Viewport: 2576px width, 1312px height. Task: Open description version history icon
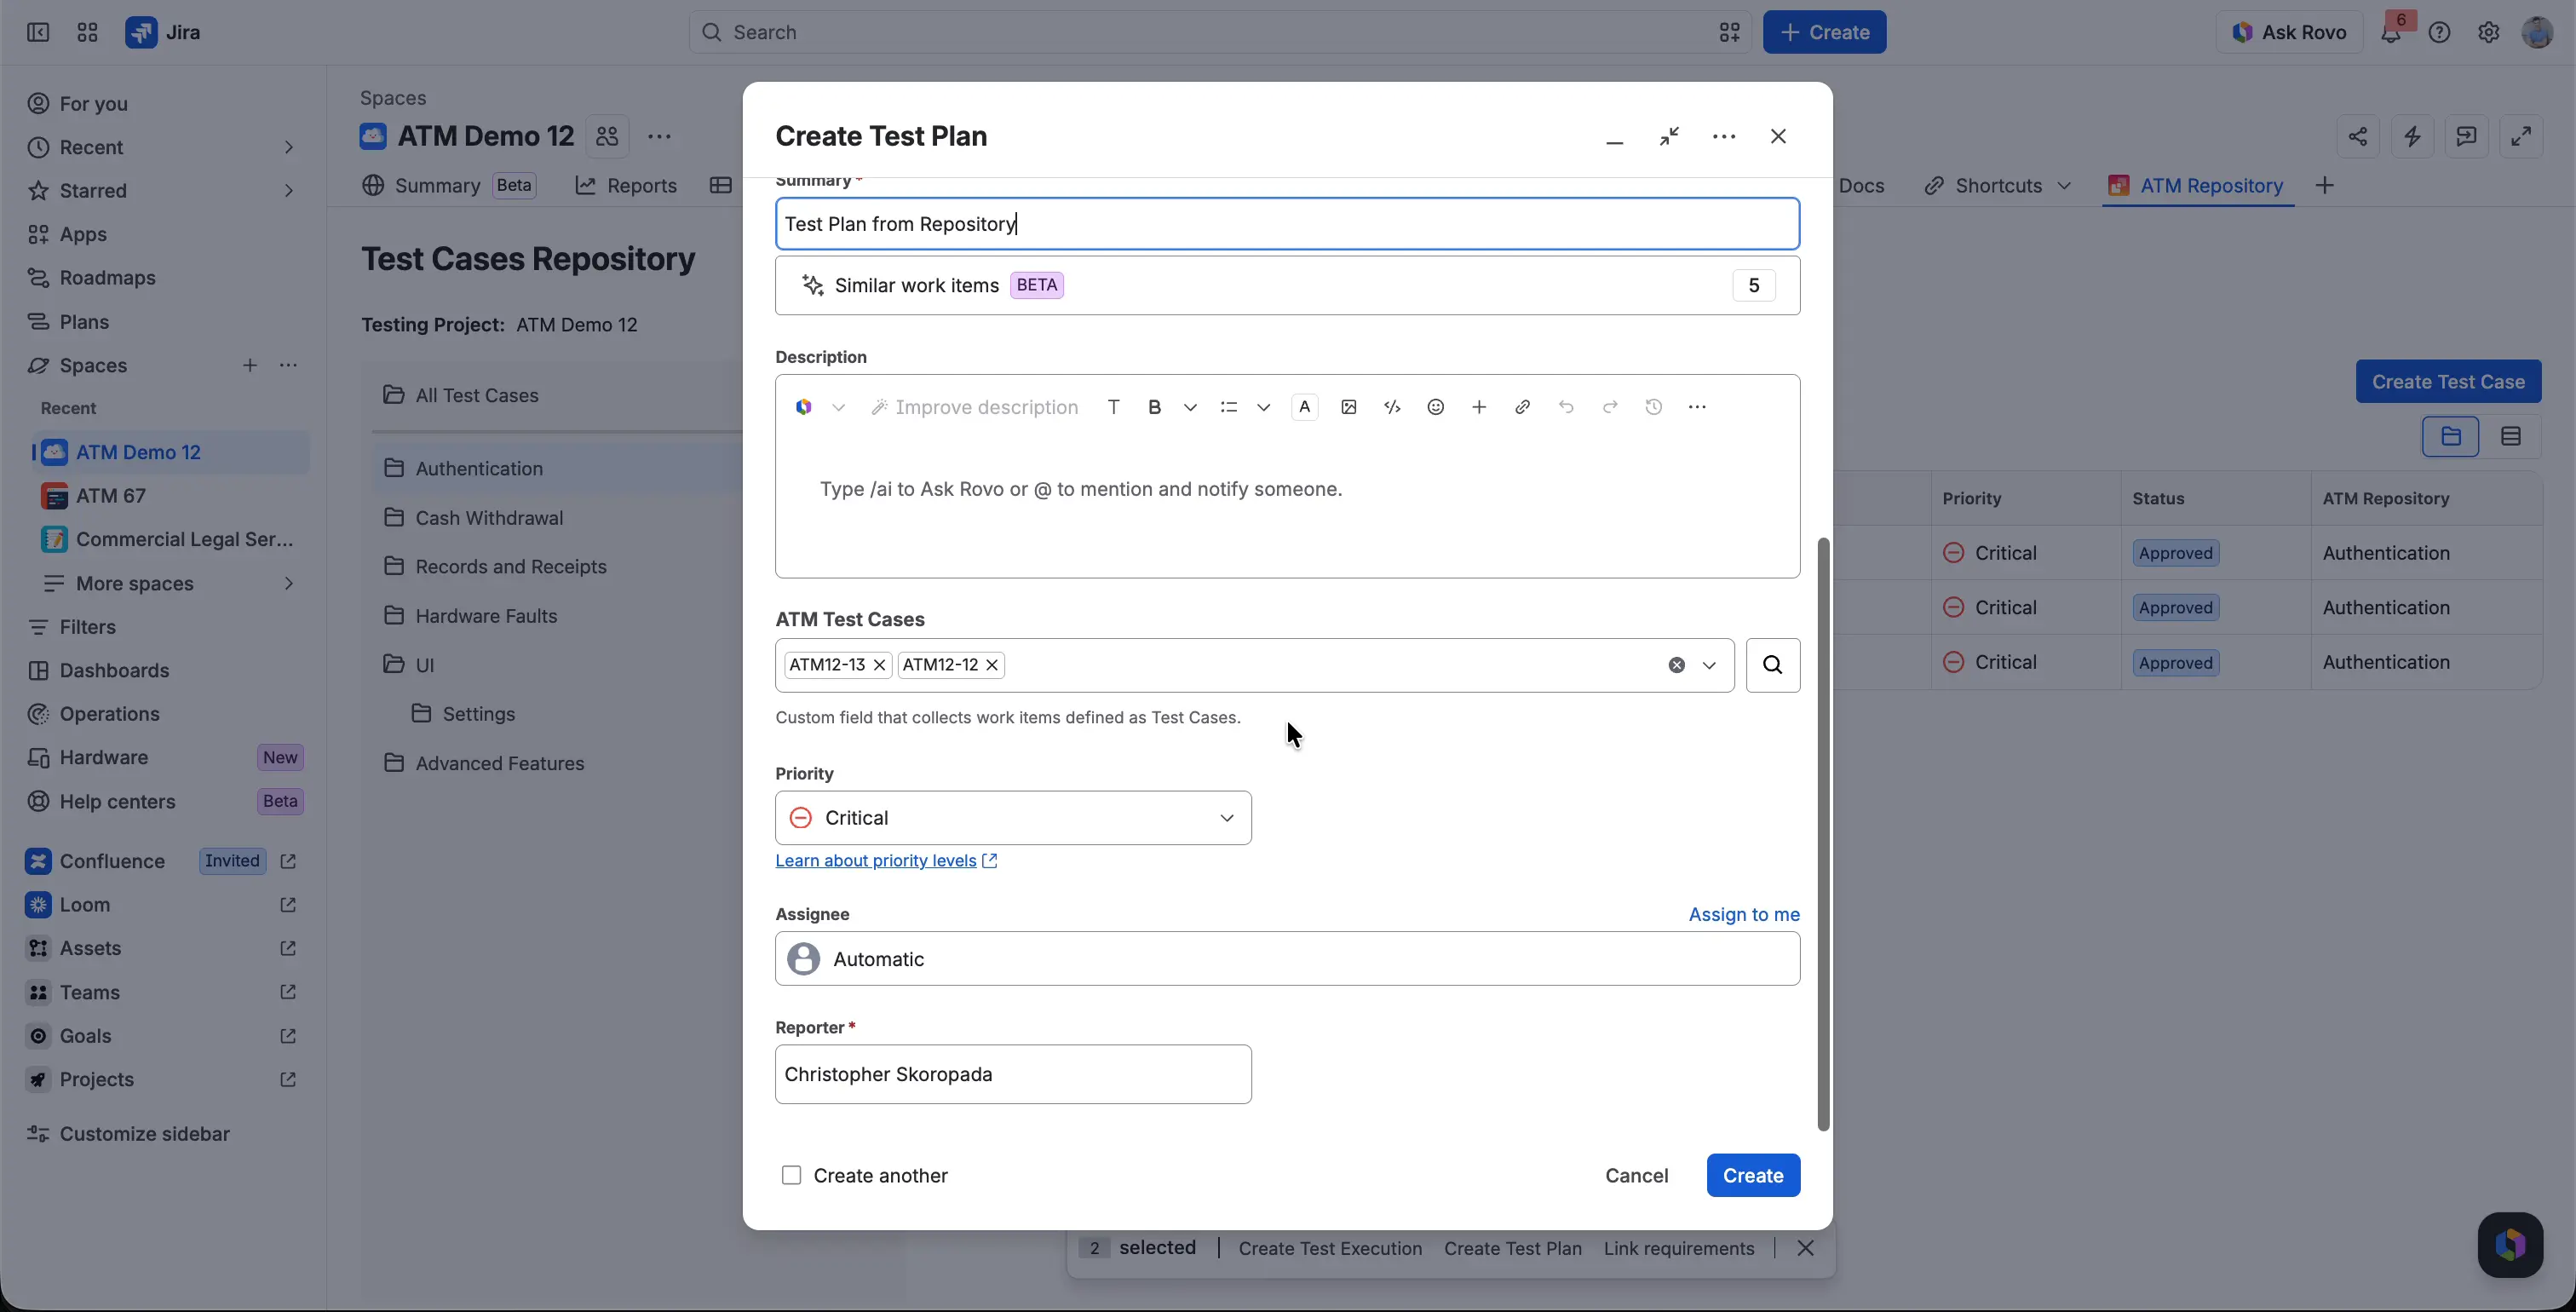pyautogui.click(x=1654, y=407)
